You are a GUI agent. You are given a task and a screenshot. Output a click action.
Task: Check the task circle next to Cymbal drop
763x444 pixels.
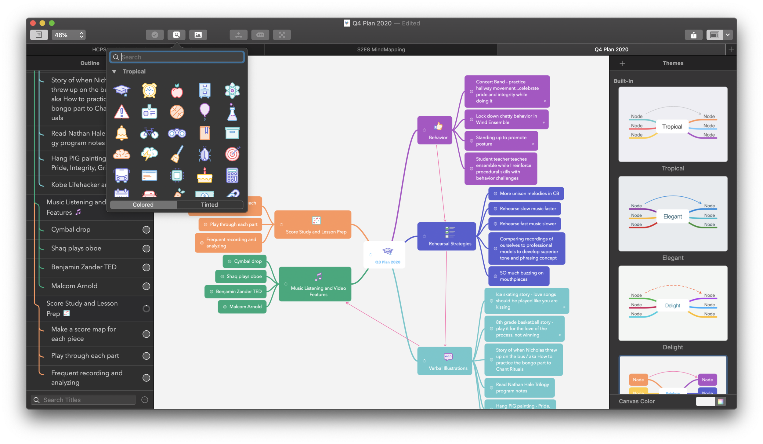pyautogui.click(x=146, y=230)
